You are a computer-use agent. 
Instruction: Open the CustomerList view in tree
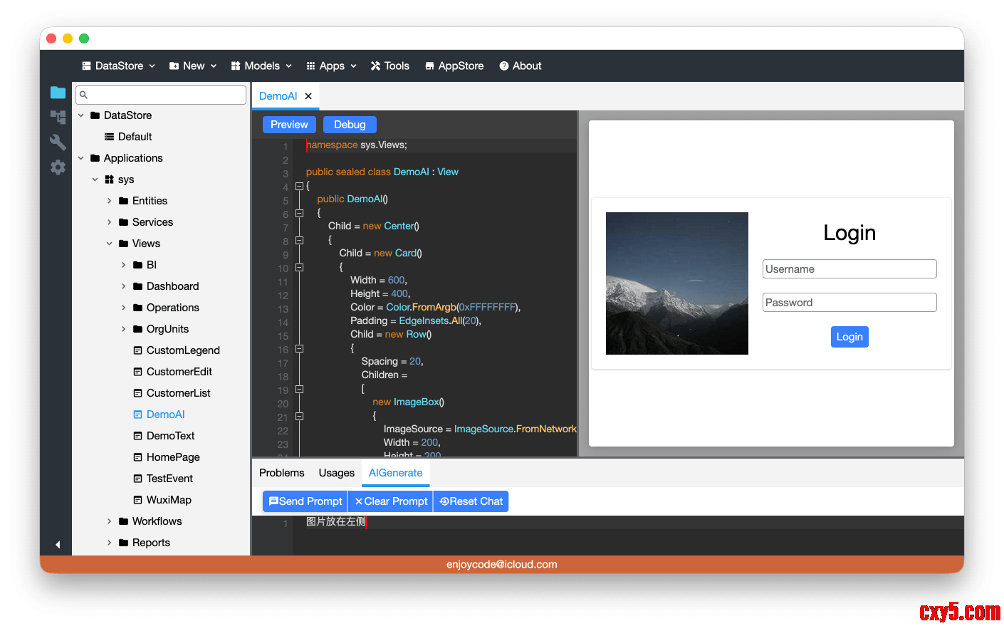[x=178, y=393]
